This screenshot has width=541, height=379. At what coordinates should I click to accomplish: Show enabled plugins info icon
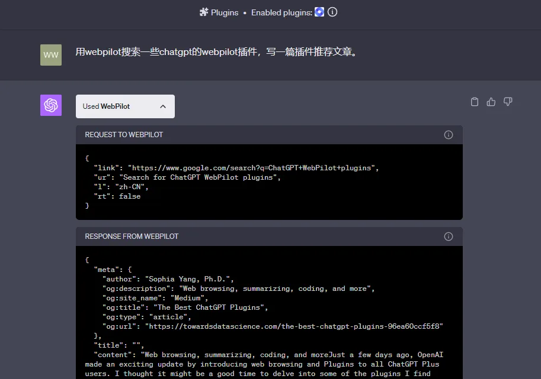[332, 12]
